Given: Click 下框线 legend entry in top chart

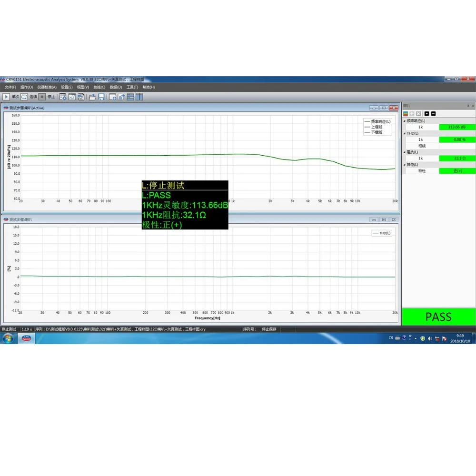Looking at the screenshot, I should [373, 132].
